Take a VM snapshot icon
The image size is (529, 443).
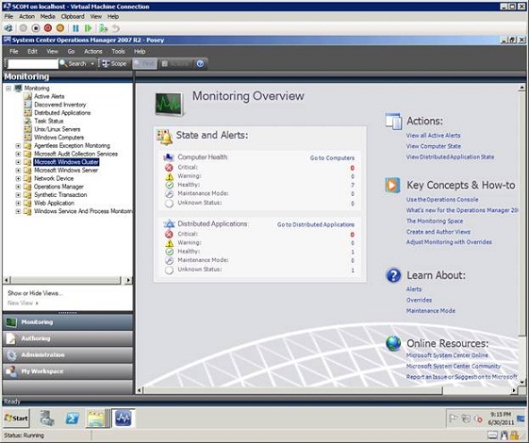[x=103, y=28]
